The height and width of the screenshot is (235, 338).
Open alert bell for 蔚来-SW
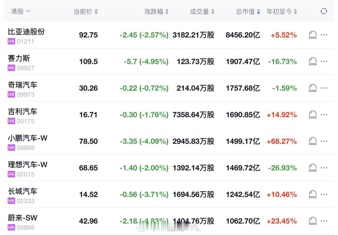point(313,221)
